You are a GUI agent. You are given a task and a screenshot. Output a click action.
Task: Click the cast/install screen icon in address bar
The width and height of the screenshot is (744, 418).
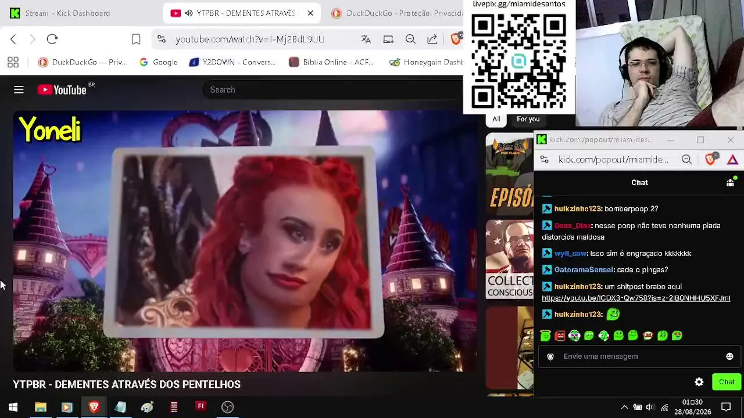coord(388,39)
